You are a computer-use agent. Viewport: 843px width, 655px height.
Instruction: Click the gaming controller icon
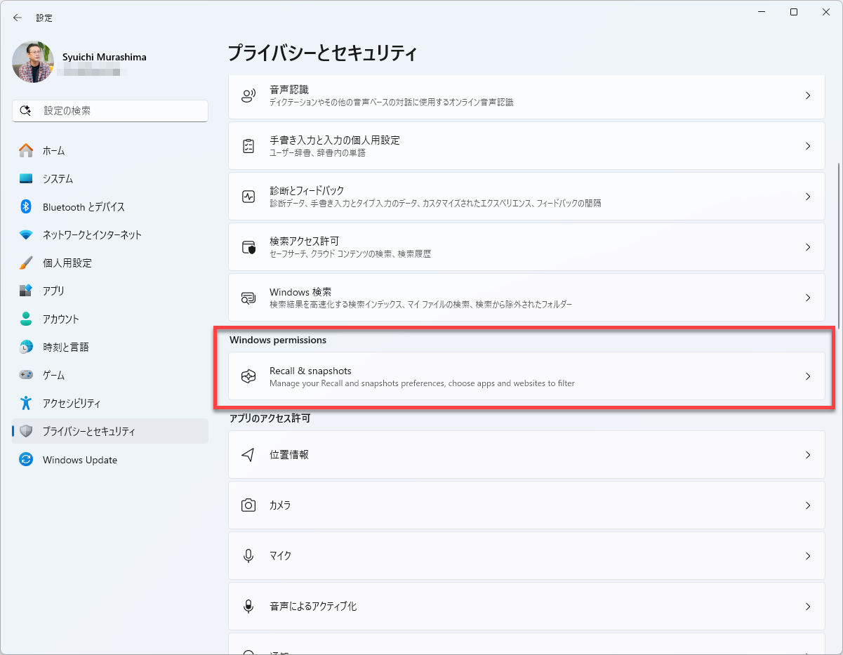pyautogui.click(x=26, y=375)
